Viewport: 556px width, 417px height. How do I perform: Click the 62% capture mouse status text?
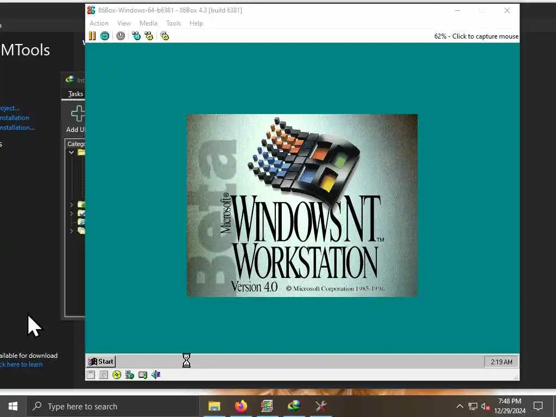pos(476,36)
